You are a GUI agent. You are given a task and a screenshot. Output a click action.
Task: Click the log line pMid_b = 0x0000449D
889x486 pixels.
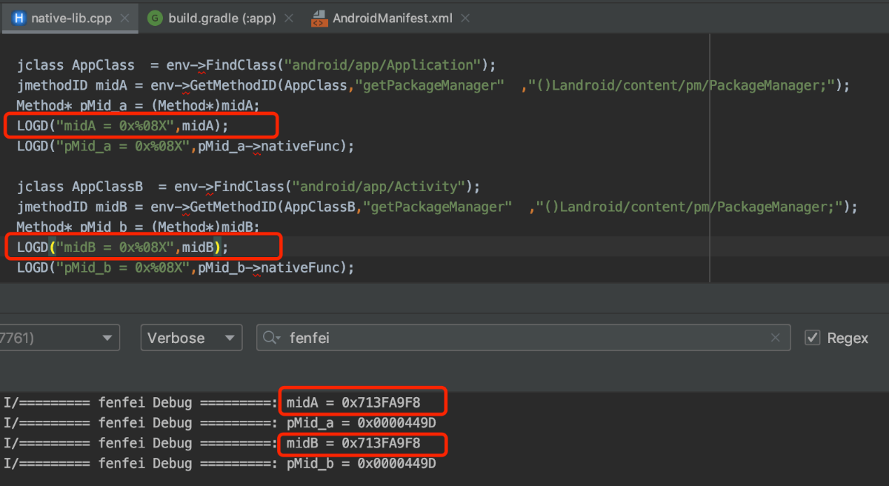point(219,464)
